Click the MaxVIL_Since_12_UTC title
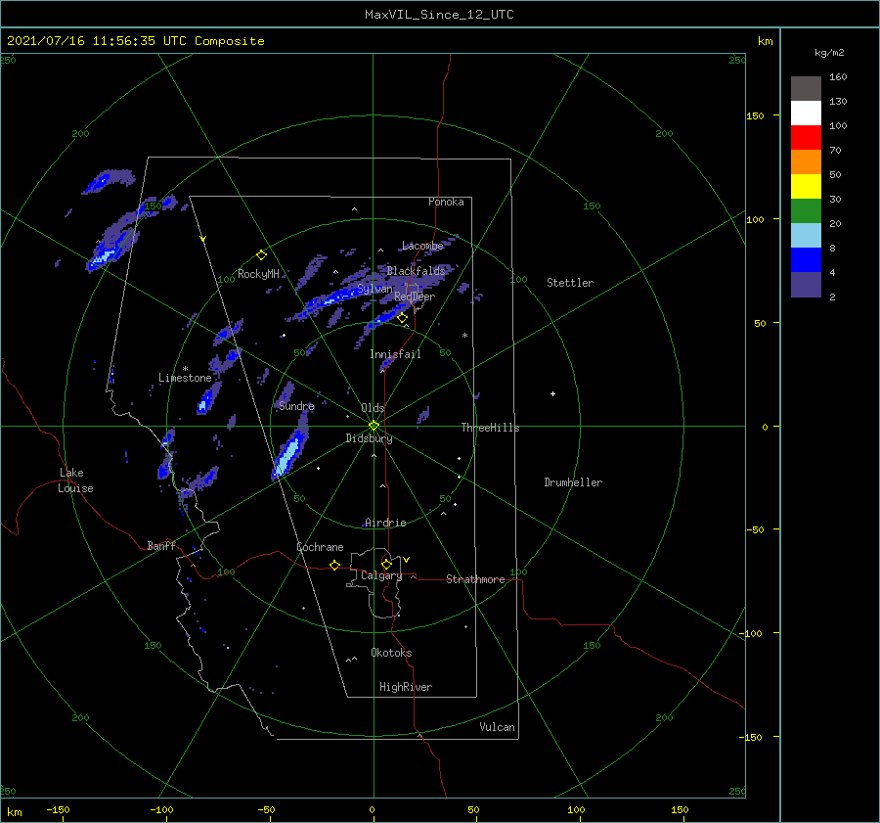880x823 pixels. point(439,15)
